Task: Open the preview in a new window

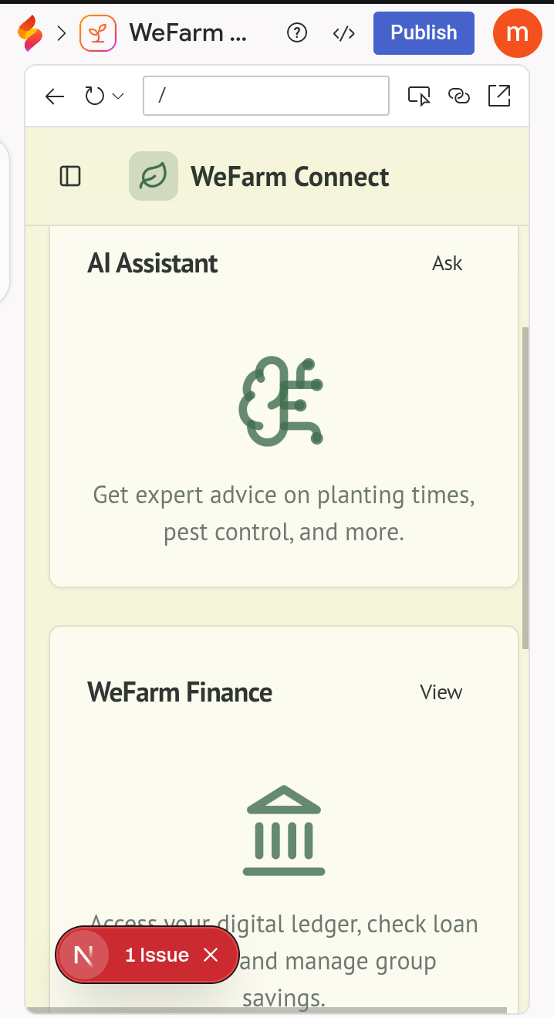Action: (x=499, y=96)
